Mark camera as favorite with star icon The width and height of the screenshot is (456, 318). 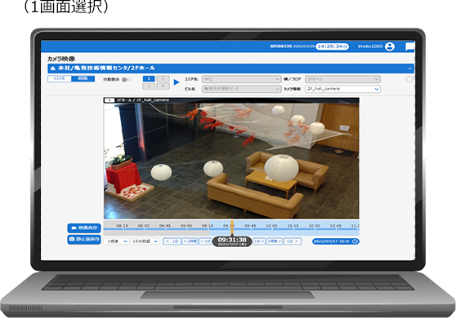tap(409, 79)
